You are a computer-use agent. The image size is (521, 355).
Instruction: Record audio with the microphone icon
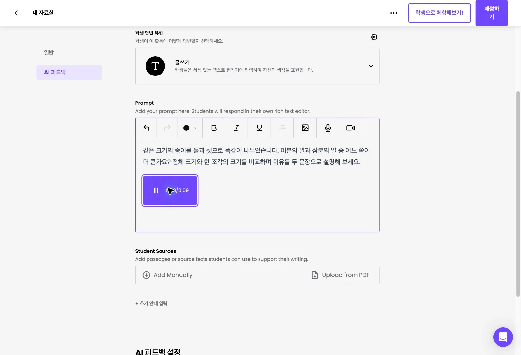point(328,128)
